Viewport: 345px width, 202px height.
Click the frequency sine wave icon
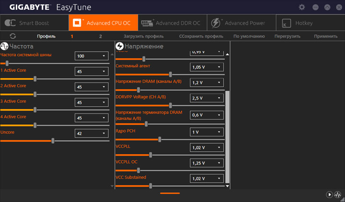pos(4,46)
